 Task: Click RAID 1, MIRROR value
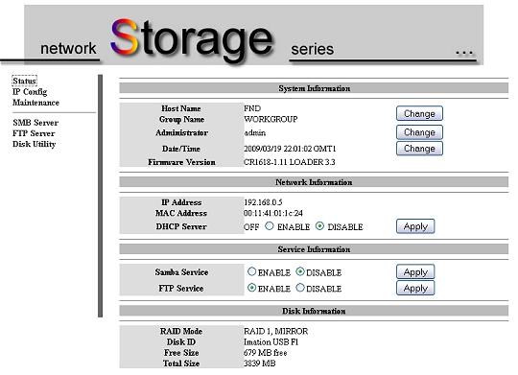(276, 331)
